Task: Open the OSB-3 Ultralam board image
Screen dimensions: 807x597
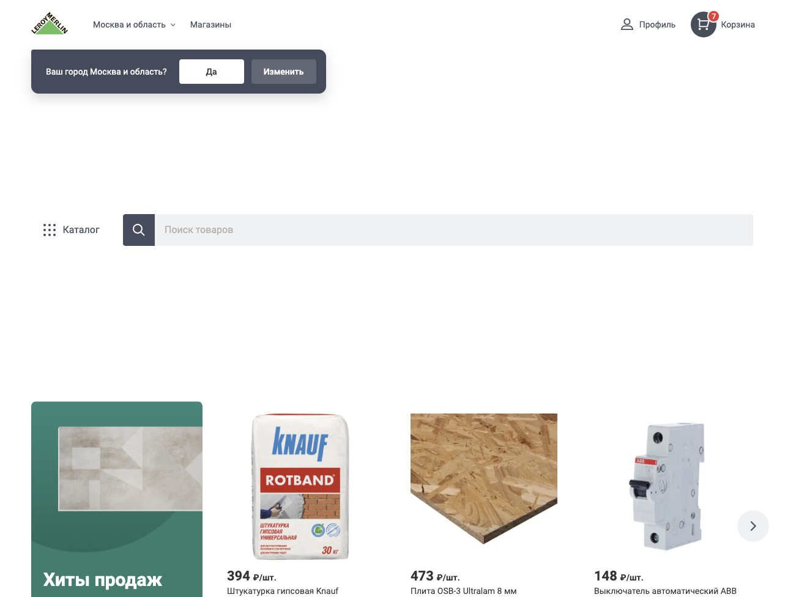Action: 484,479
